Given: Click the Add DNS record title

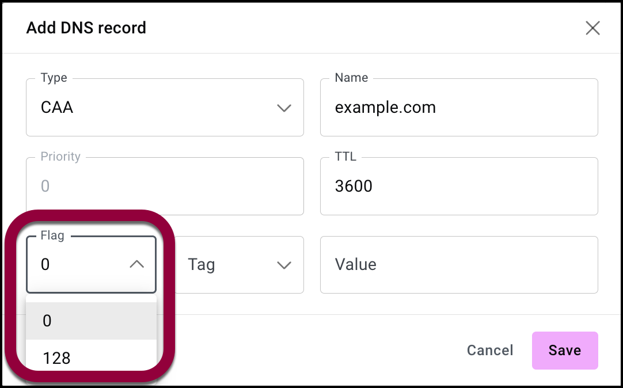Looking at the screenshot, I should point(86,28).
